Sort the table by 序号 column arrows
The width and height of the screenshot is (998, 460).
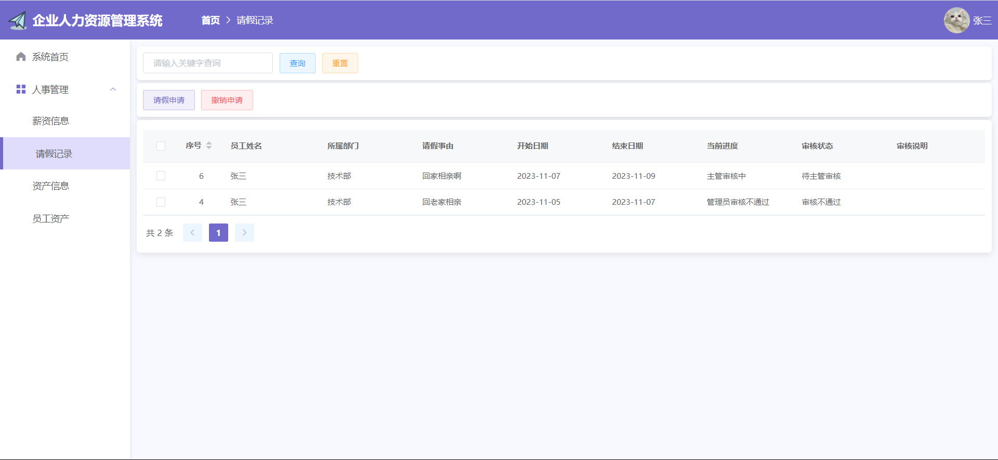pos(209,146)
